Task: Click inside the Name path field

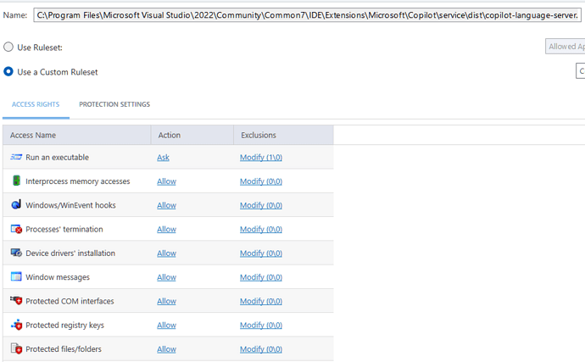Action: pyautogui.click(x=307, y=15)
